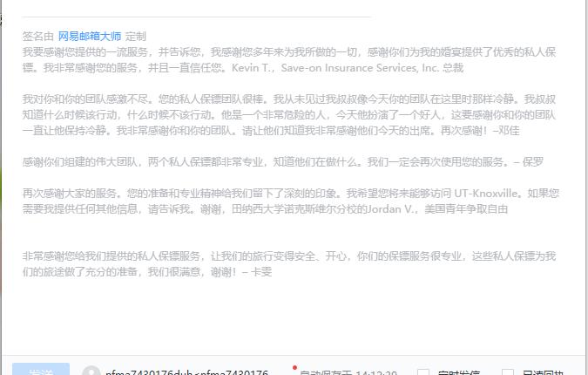Click the sender avatar icon beside nfma7430176duh

click(91, 371)
